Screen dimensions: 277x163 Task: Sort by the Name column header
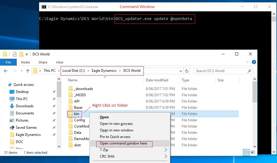pyautogui.click(x=73, y=80)
